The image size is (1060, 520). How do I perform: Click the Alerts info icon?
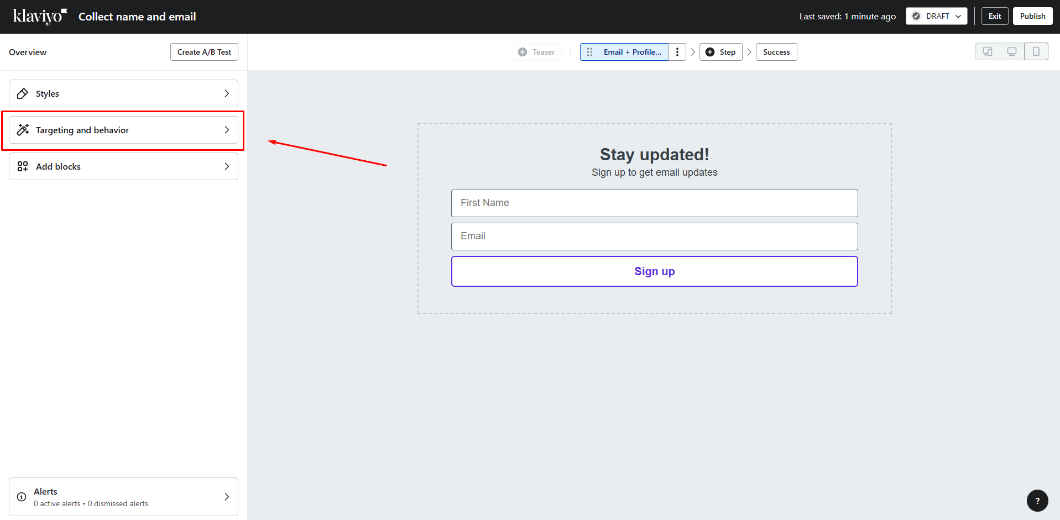tap(22, 497)
